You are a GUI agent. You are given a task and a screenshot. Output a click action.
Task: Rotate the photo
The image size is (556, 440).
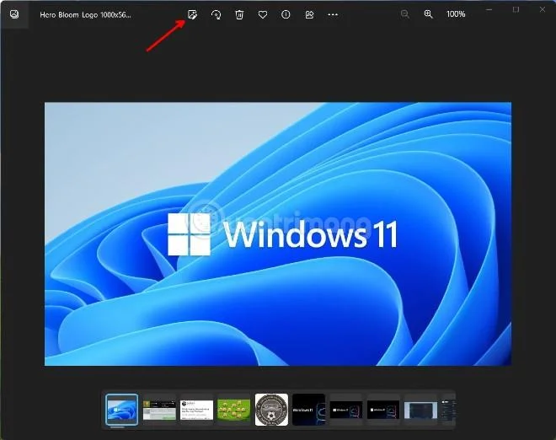pos(216,14)
